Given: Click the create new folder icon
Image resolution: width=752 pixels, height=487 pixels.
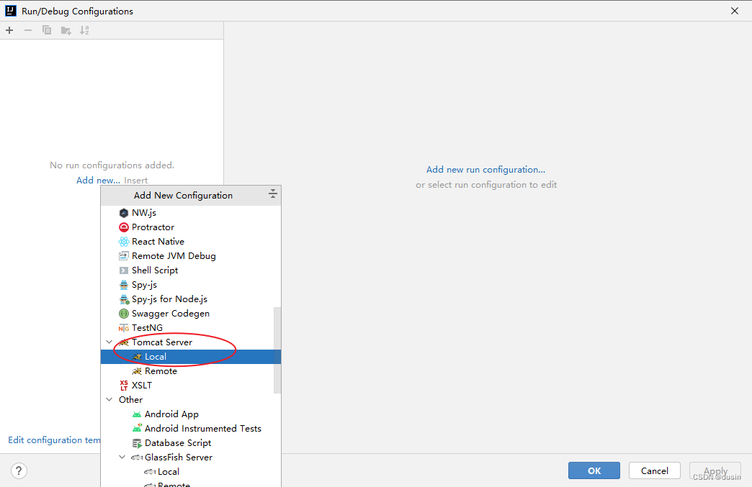Looking at the screenshot, I should click(66, 30).
